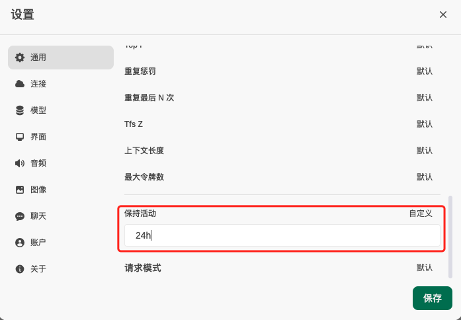The width and height of the screenshot is (461, 320).
Task: Toggle 最大令牌数 默认 setting
Action: point(424,177)
